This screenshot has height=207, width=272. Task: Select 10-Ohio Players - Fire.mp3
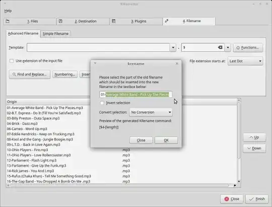click(x=27, y=150)
